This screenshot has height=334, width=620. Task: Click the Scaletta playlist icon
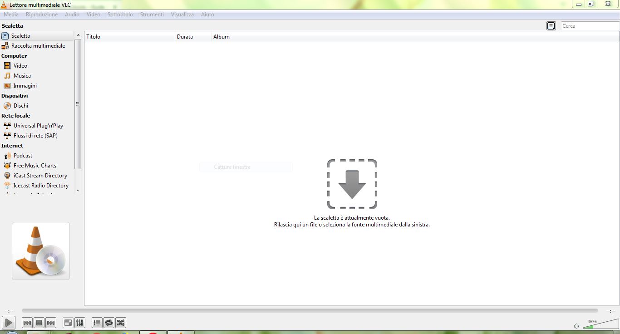5,36
